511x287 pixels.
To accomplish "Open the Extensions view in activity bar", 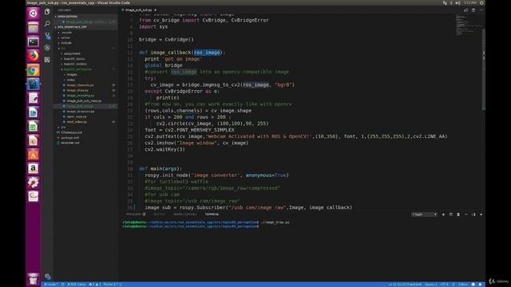I will point(47,60).
